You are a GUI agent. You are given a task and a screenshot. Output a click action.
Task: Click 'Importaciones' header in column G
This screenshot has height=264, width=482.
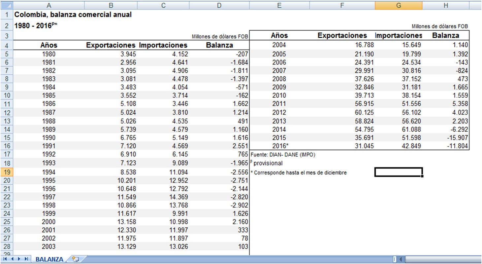[399, 35]
